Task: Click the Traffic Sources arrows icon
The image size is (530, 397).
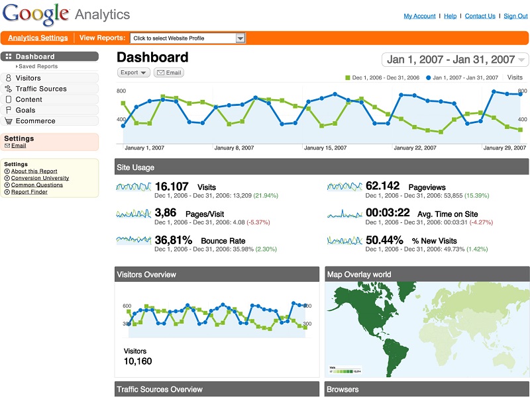Action: click(x=9, y=89)
